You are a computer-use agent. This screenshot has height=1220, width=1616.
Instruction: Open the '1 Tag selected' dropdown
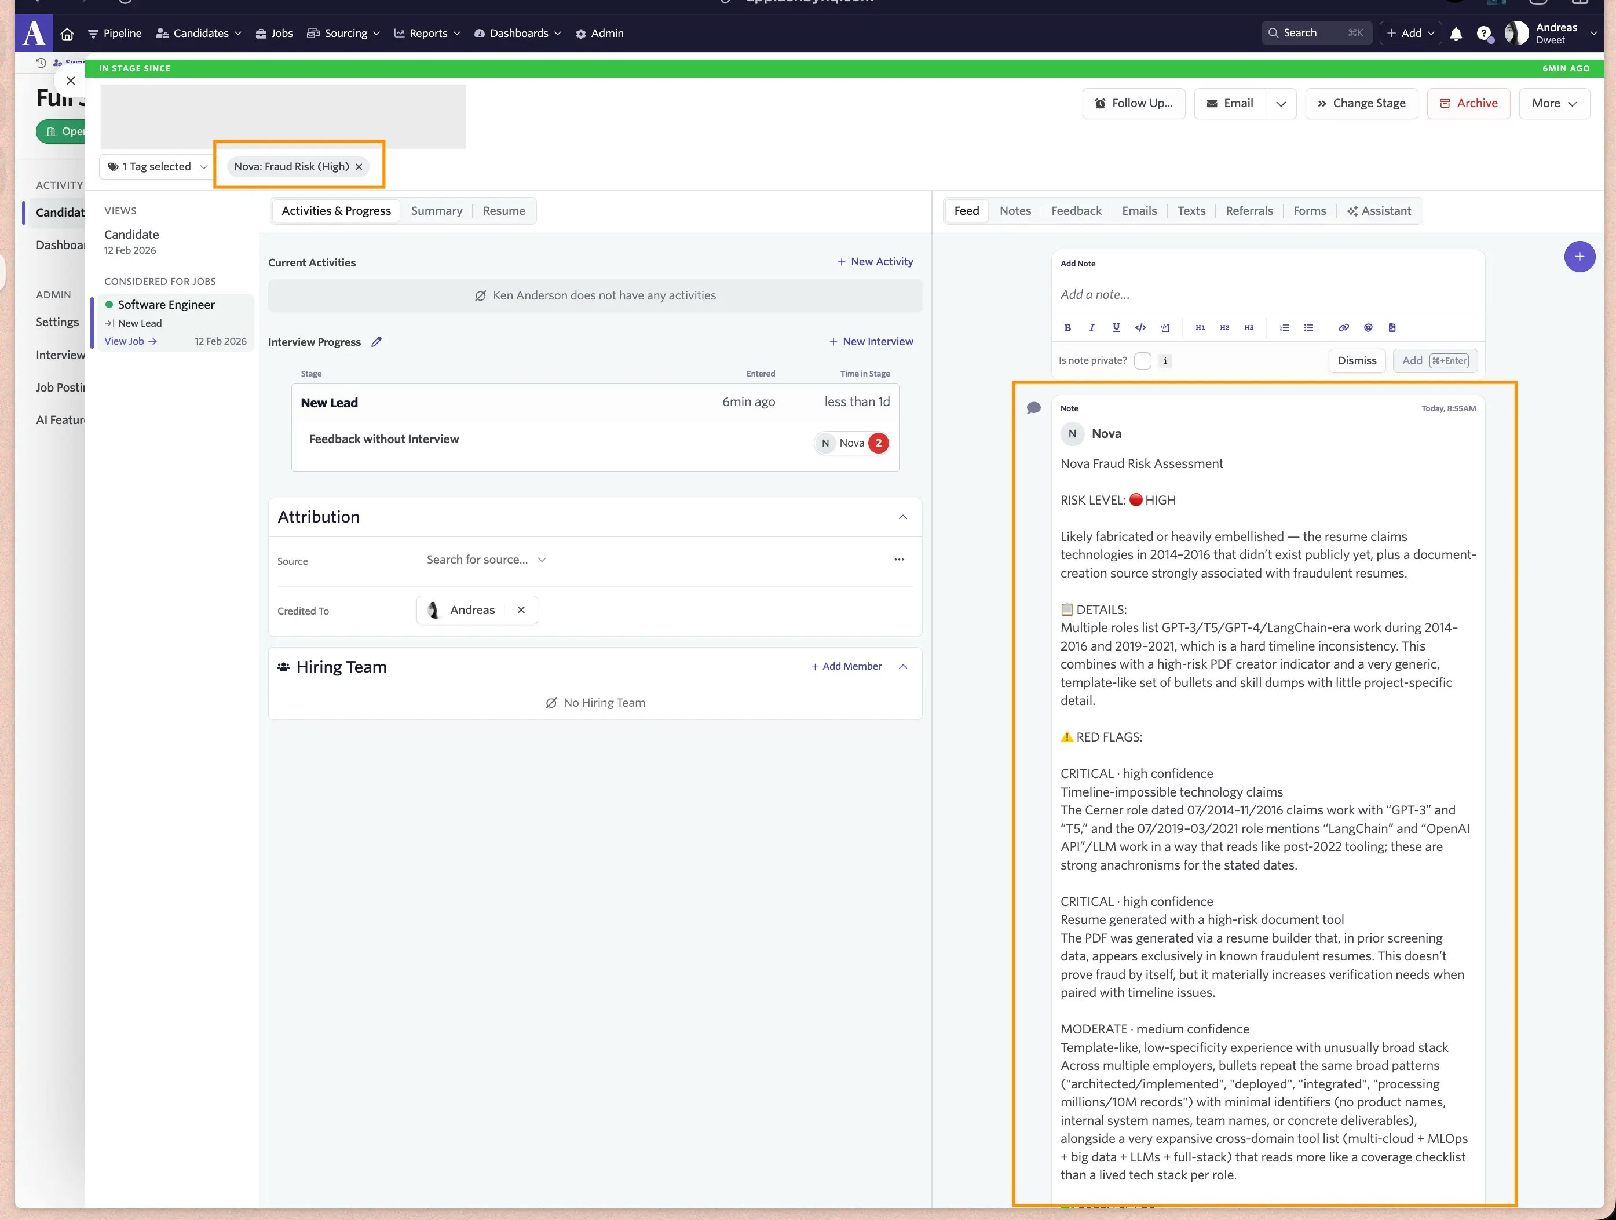tap(157, 167)
